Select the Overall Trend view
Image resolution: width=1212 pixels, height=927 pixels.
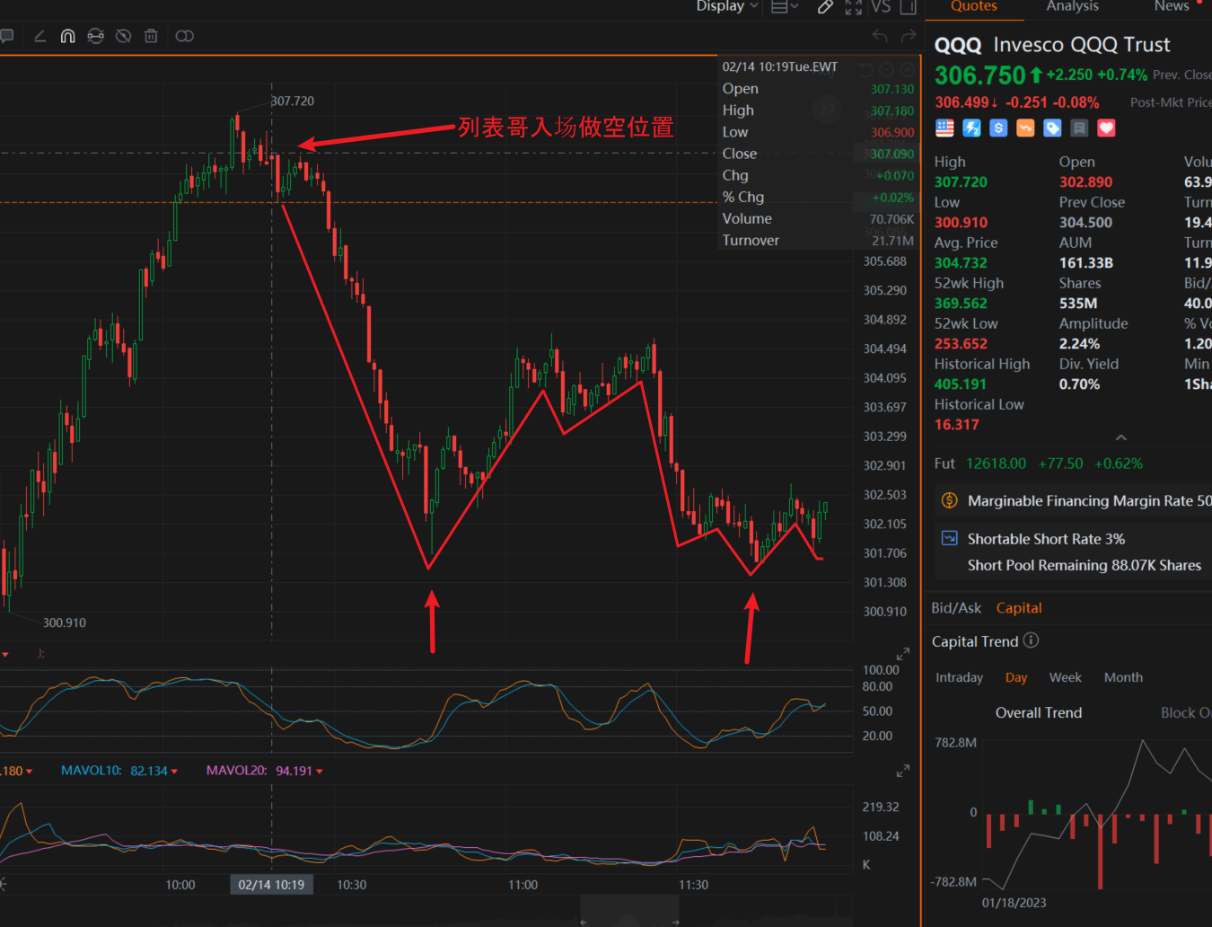tap(1039, 712)
